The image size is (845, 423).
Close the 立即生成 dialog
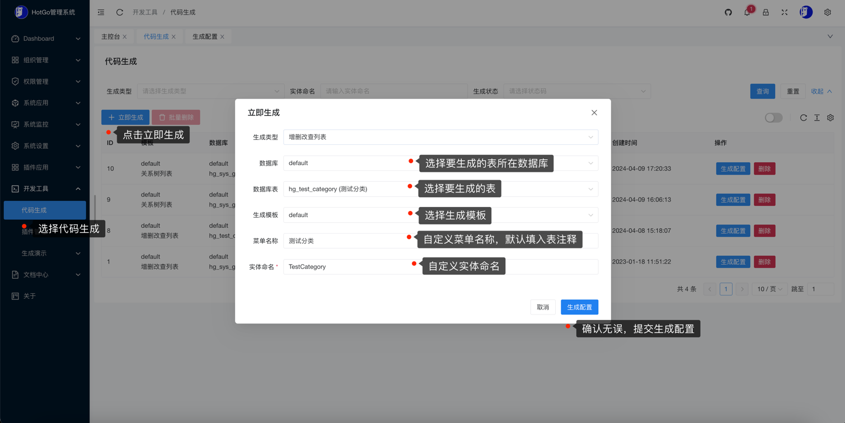coord(594,112)
